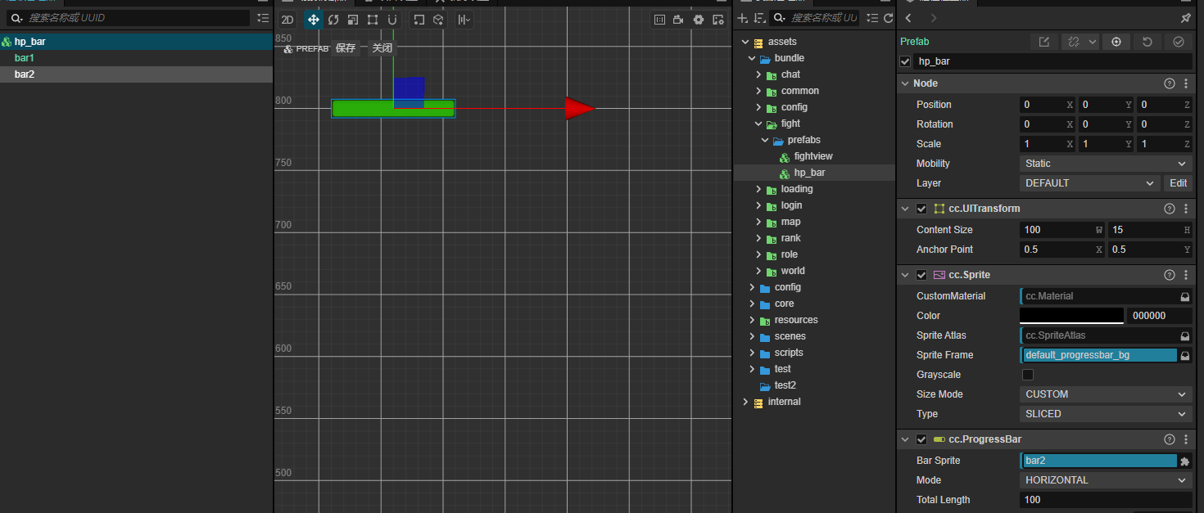Collapse the bundle folder
Screen dimensions: 1204x513
coord(752,58)
